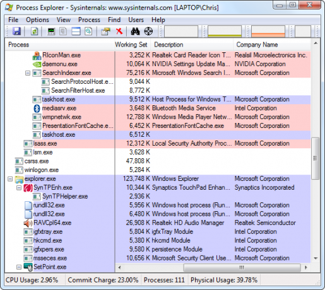Collapse the SynTPEnh.exe tree node
This screenshot has height=290, width=325.
[x=19, y=188]
